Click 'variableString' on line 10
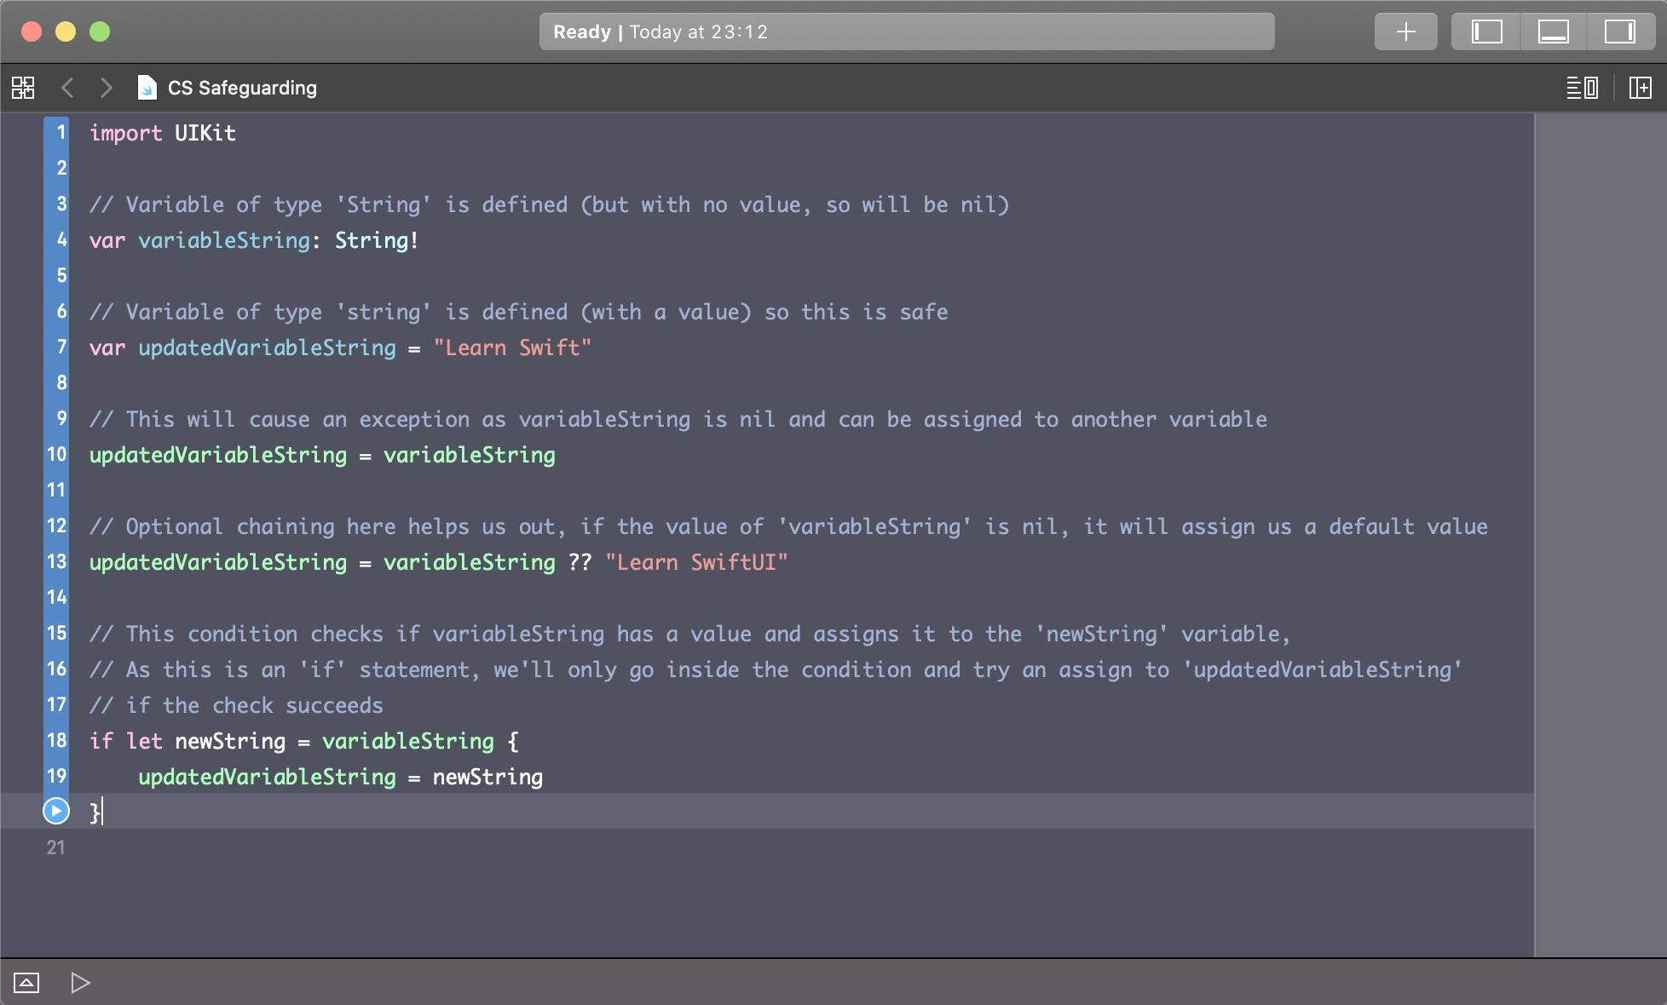This screenshot has width=1667, height=1005. [470, 456]
